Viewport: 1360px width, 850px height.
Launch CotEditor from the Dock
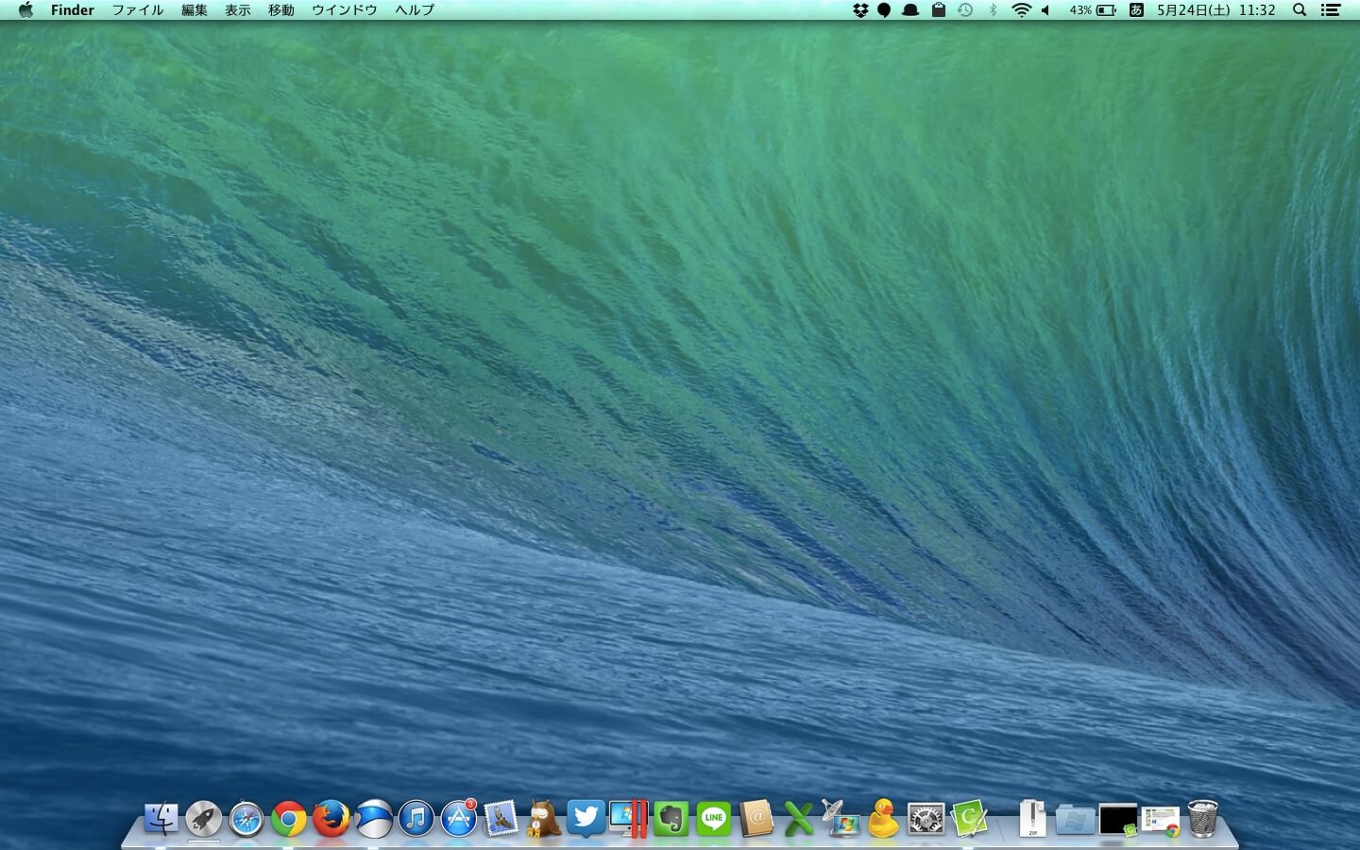[x=969, y=819]
